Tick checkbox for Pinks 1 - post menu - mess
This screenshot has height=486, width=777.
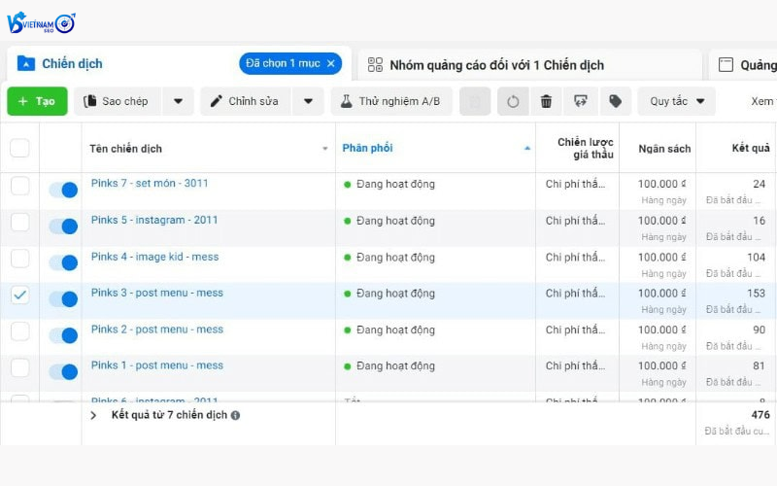19,368
